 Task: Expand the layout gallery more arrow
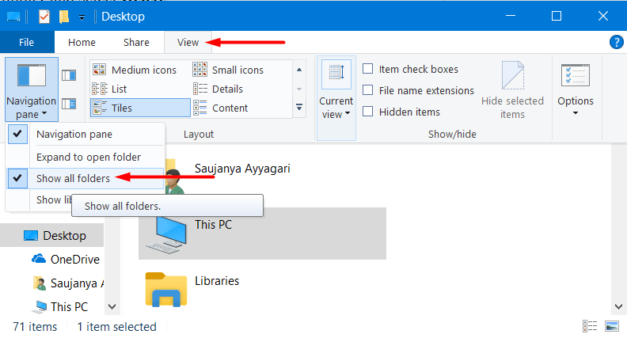coord(299,107)
